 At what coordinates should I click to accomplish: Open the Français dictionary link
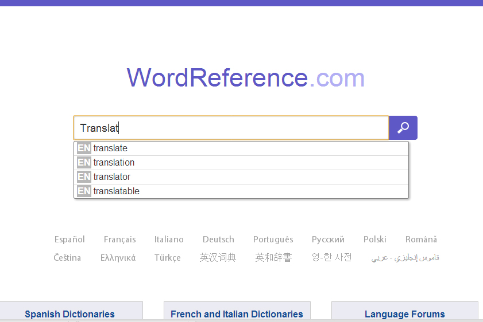120,239
